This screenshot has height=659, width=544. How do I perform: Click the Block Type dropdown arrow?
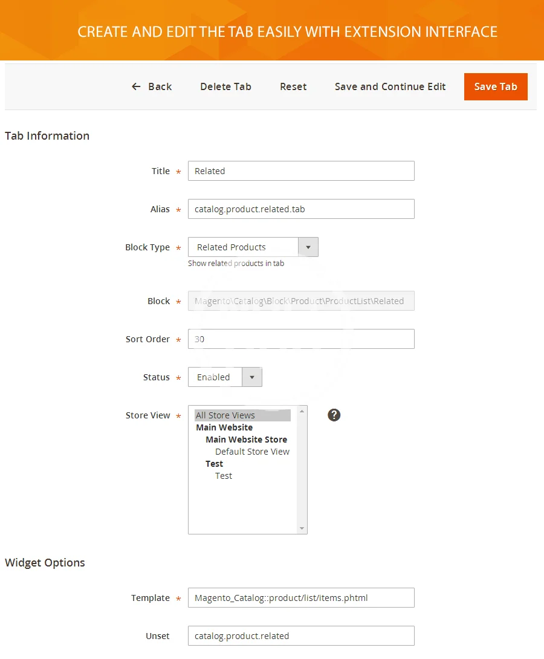(x=308, y=247)
